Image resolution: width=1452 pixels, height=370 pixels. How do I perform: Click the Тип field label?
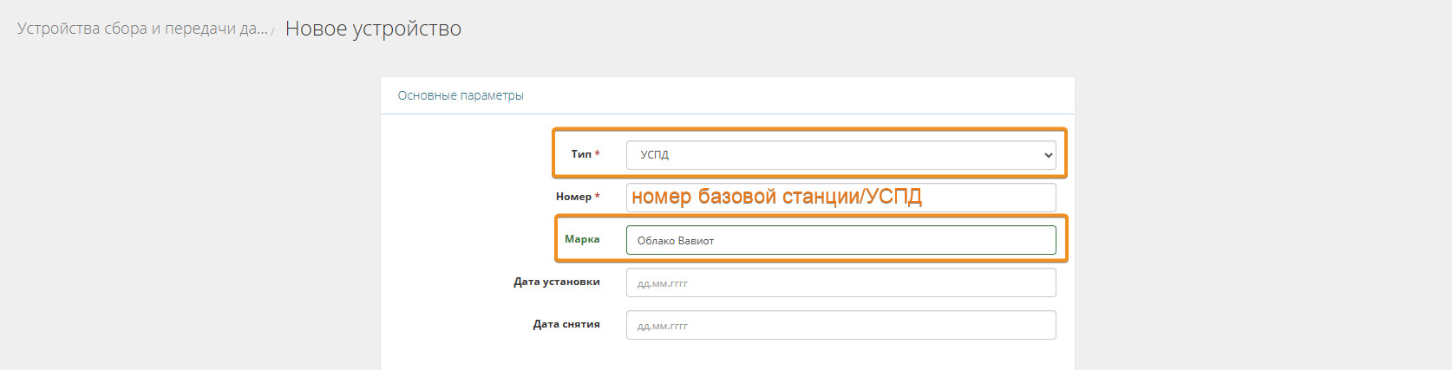[x=580, y=154]
